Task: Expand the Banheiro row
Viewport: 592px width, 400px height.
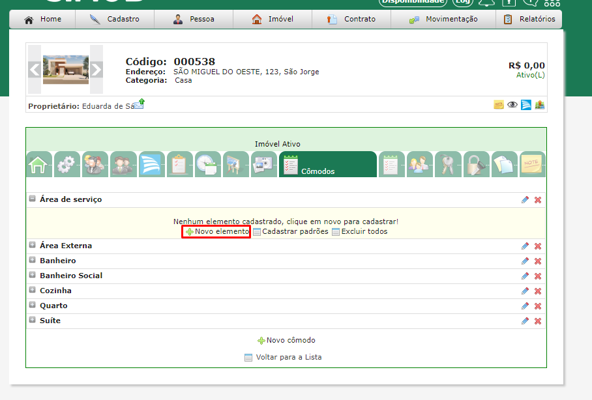Action: click(x=33, y=260)
